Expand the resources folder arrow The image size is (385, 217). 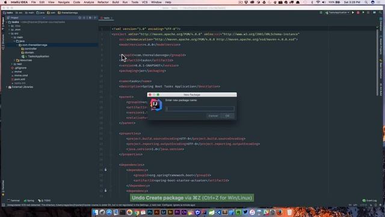tap(14, 60)
